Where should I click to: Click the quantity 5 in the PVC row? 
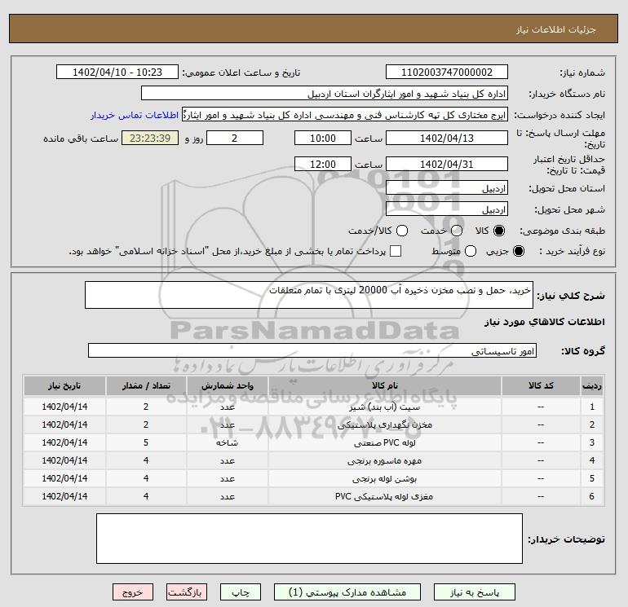pos(146,442)
